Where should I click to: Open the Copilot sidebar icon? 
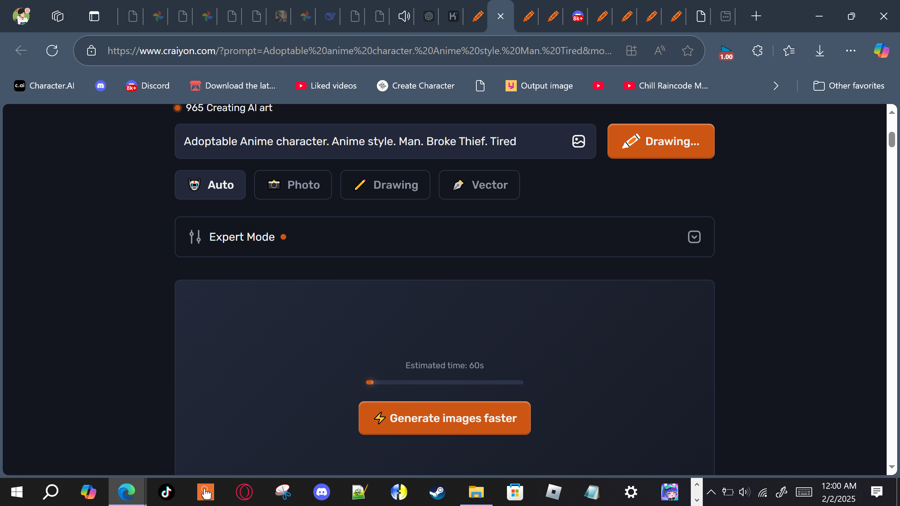click(881, 51)
